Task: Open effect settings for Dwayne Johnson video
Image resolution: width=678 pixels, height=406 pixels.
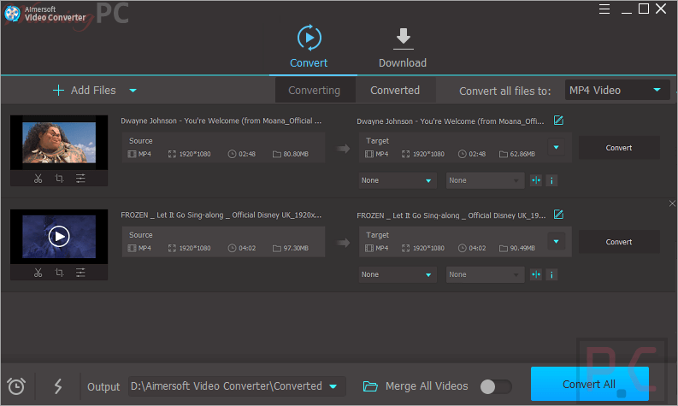Action: [x=80, y=179]
